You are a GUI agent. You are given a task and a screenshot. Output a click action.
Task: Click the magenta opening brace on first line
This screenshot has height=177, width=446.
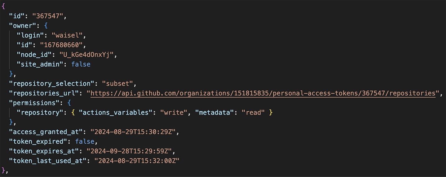click(3, 6)
